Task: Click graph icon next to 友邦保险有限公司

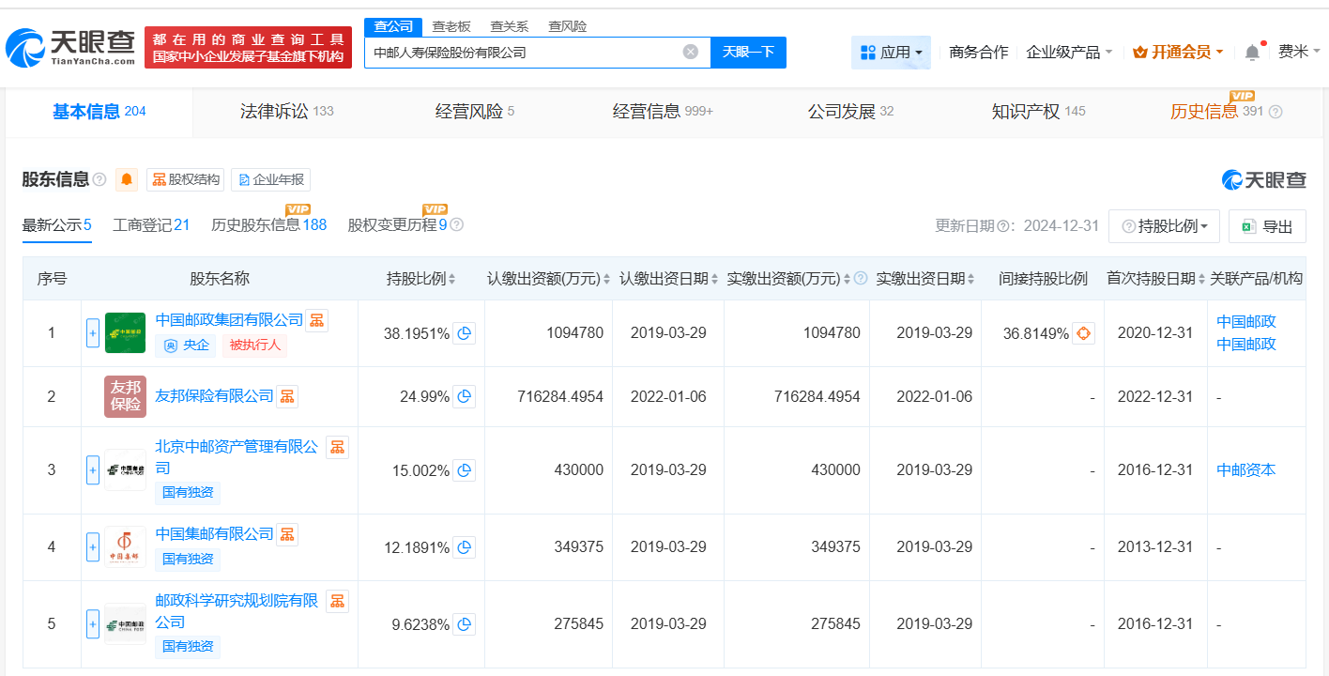Action: point(287,396)
